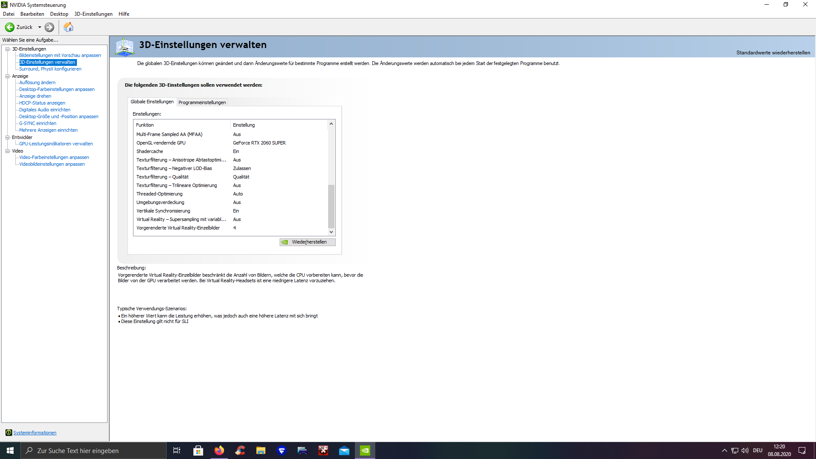Open the 3D-Einstellungen menu
The image size is (816, 459).
click(93, 14)
